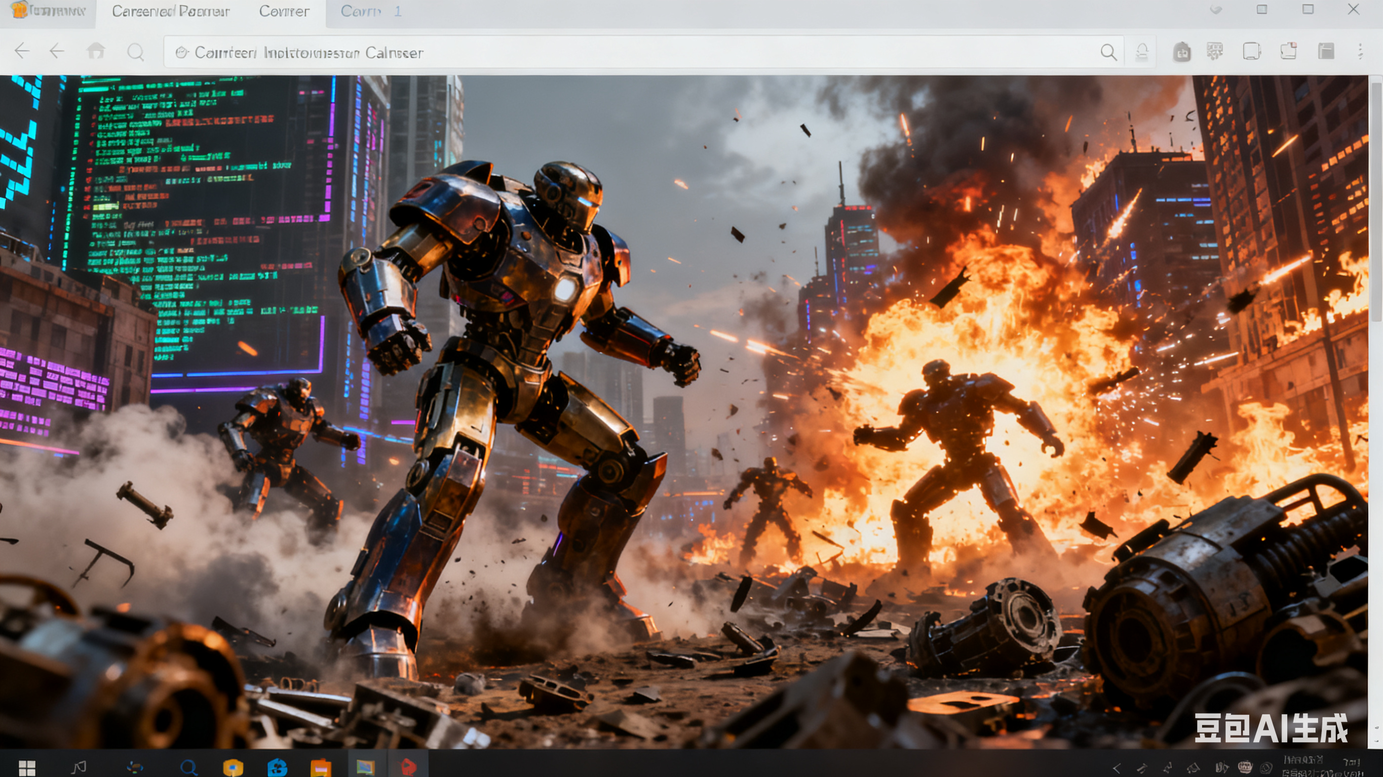This screenshot has width=1383, height=777.
Task: Click the magnifier icon beside the home button
Action: pyautogui.click(x=135, y=52)
